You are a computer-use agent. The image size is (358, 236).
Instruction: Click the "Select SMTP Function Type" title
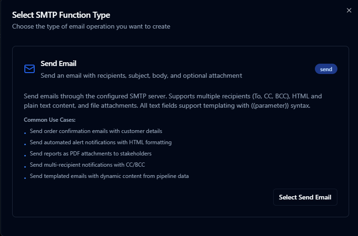(61, 15)
